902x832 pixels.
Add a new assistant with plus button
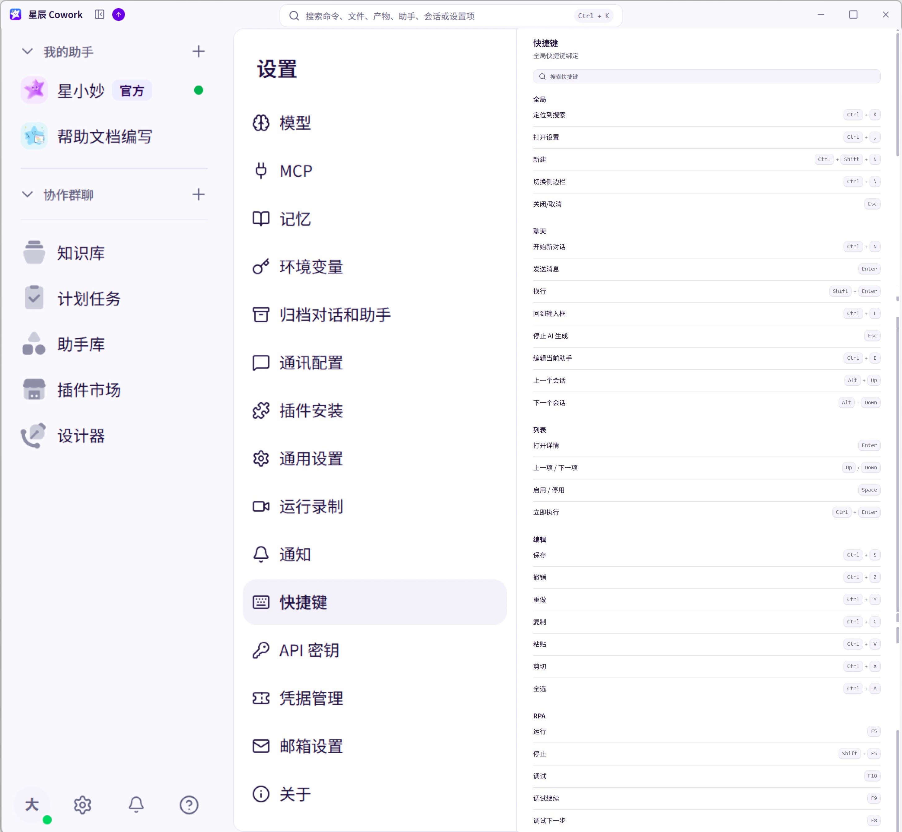[x=198, y=52]
